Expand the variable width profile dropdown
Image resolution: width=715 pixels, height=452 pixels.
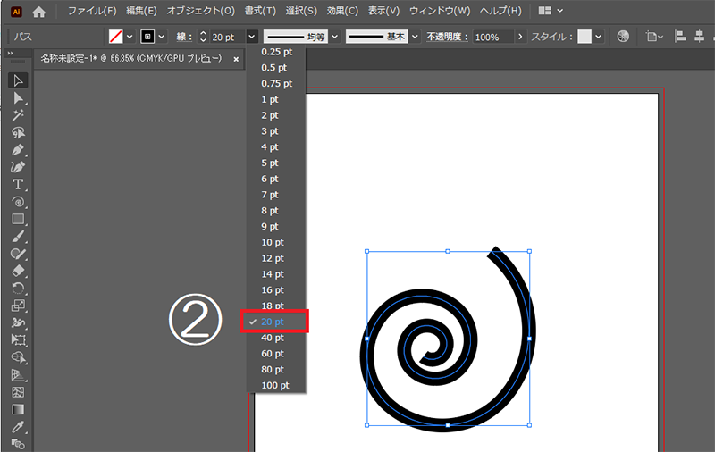(x=335, y=37)
